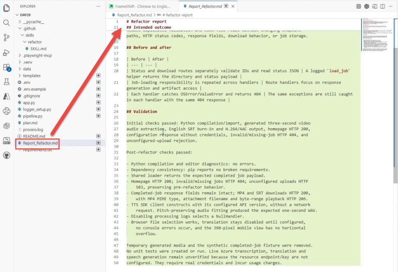Viewport: 398px width, 272px height.
Task: Open Markdown preview to the side
Action: coord(374,6)
